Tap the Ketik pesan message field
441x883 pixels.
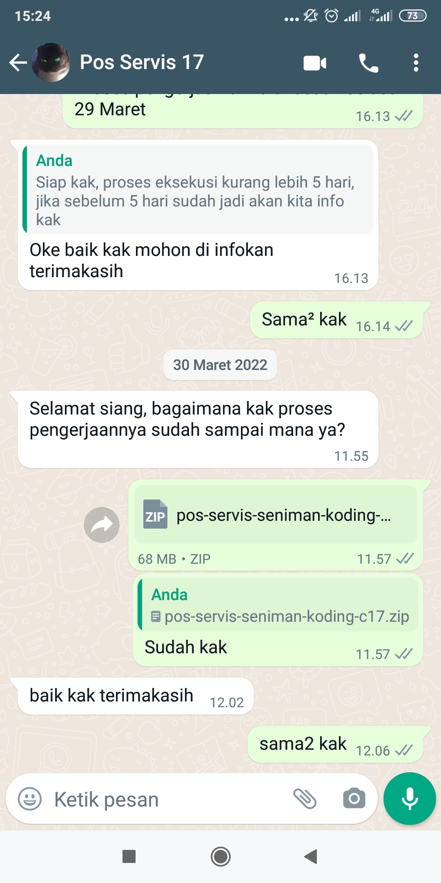tap(167, 799)
